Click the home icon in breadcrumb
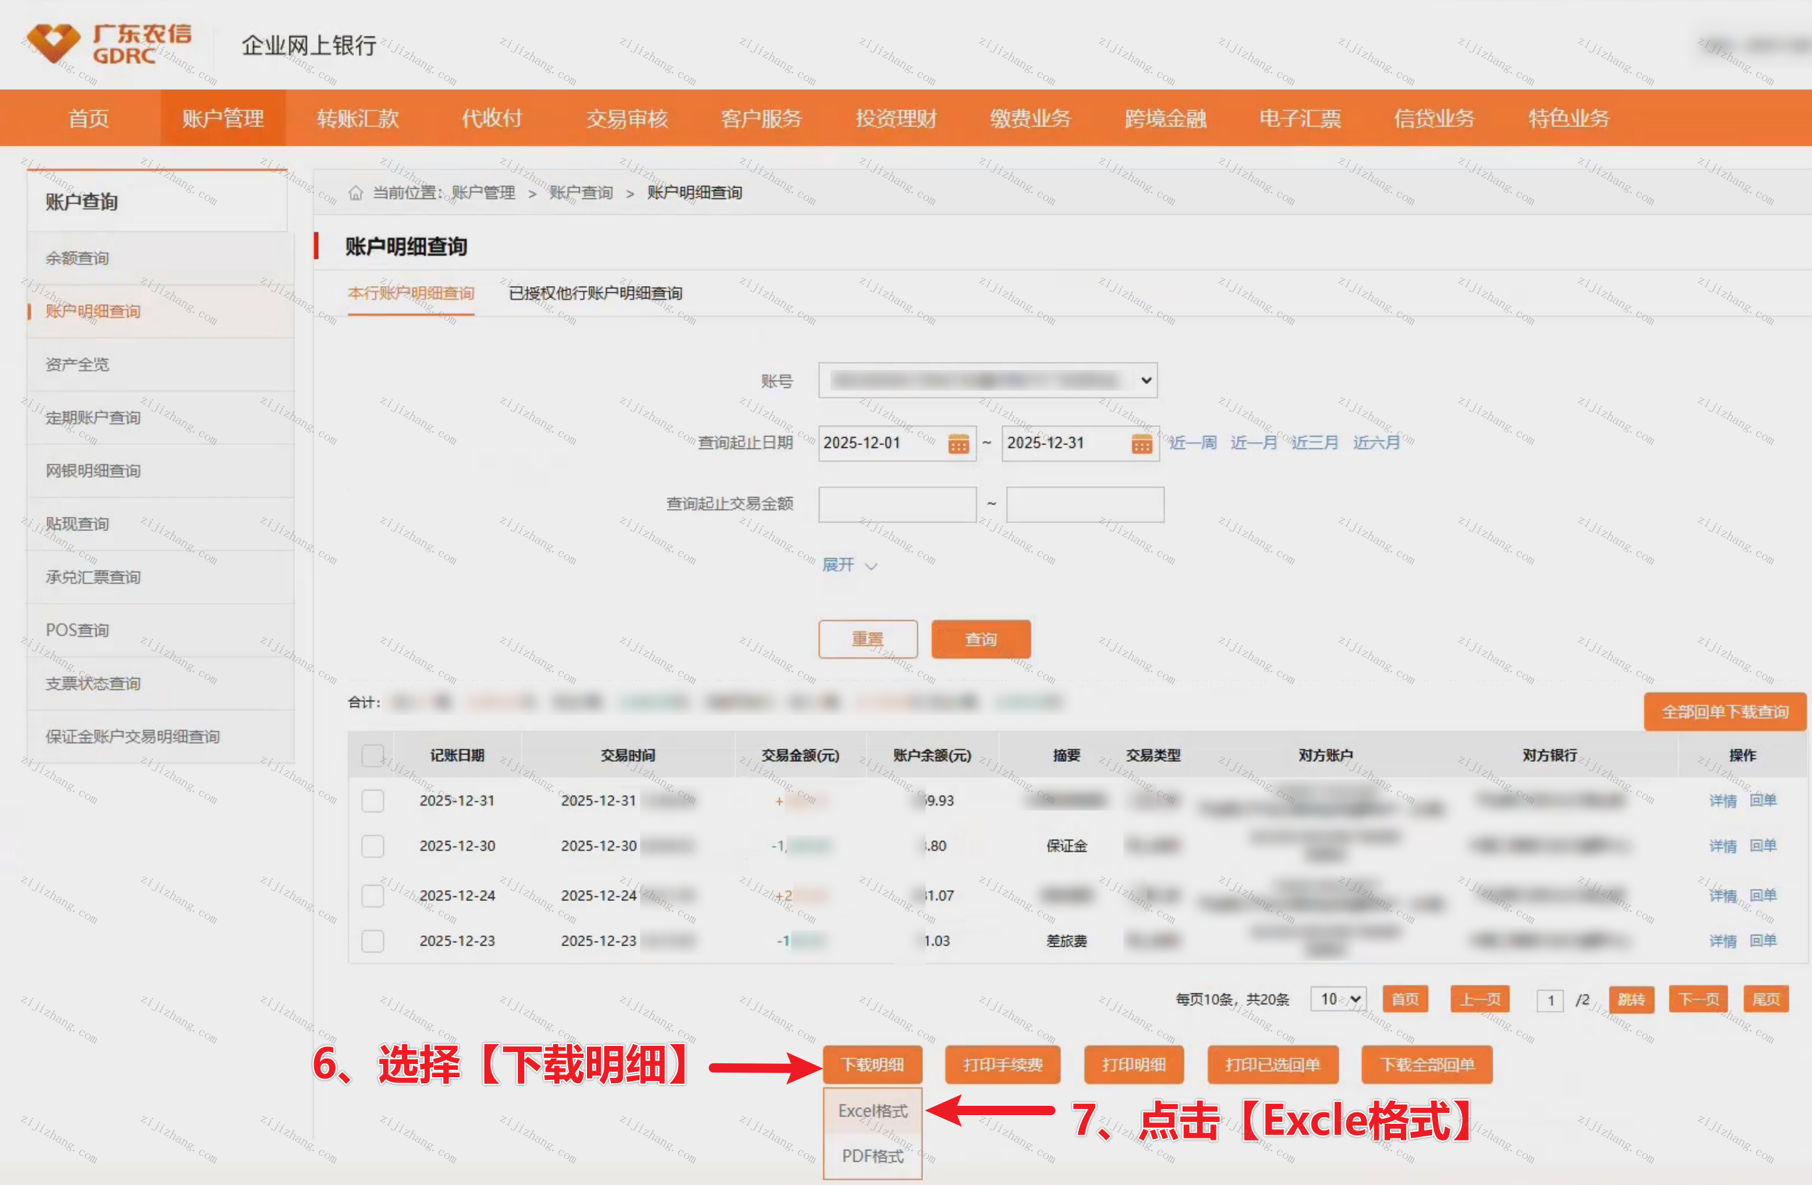Image resolution: width=1812 pixels, height=1185 pixels. click(x=355, y=192)
